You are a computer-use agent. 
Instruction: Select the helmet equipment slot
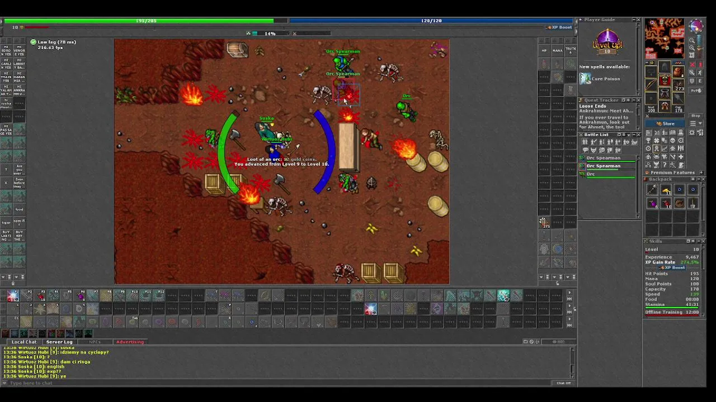click(665, 67)
